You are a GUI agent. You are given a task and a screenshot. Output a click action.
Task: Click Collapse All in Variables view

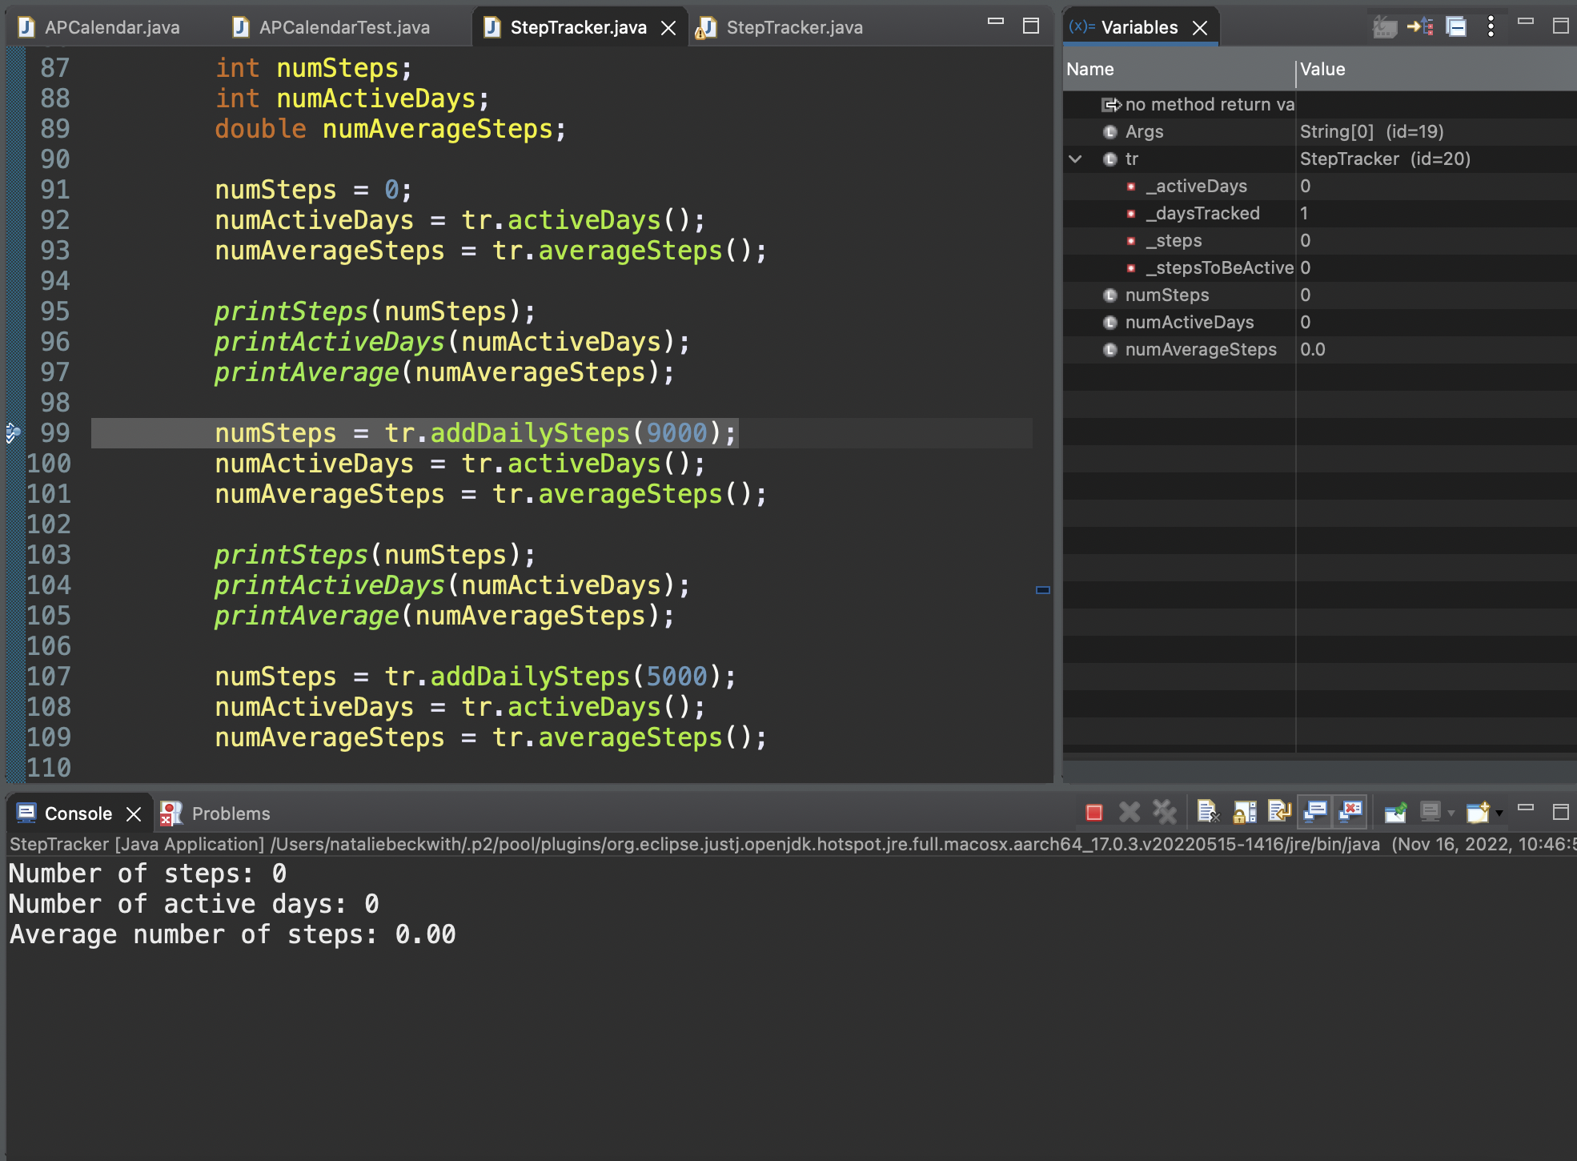click(x=1456, y=27)
